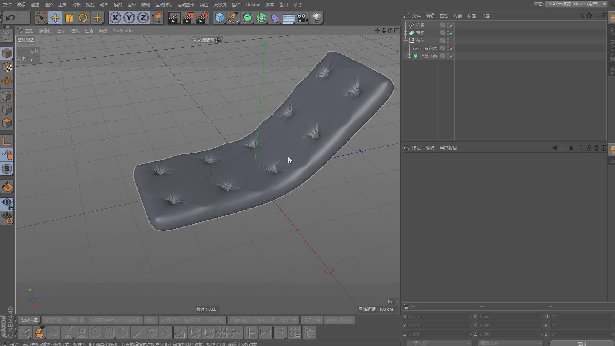This screenshot has width=615, height=346.
Task: Click Render to Picture Viewer icon
Action: coord(188,18)
